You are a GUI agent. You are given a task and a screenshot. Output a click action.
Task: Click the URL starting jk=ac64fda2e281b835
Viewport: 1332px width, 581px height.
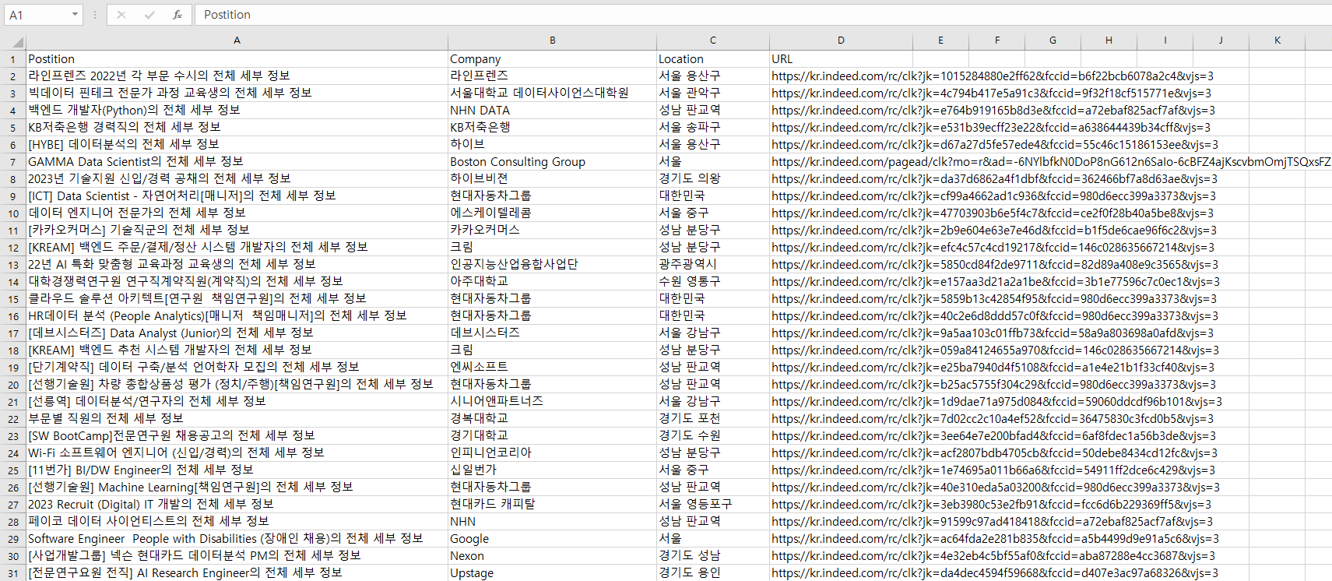[x=995, y=539]
